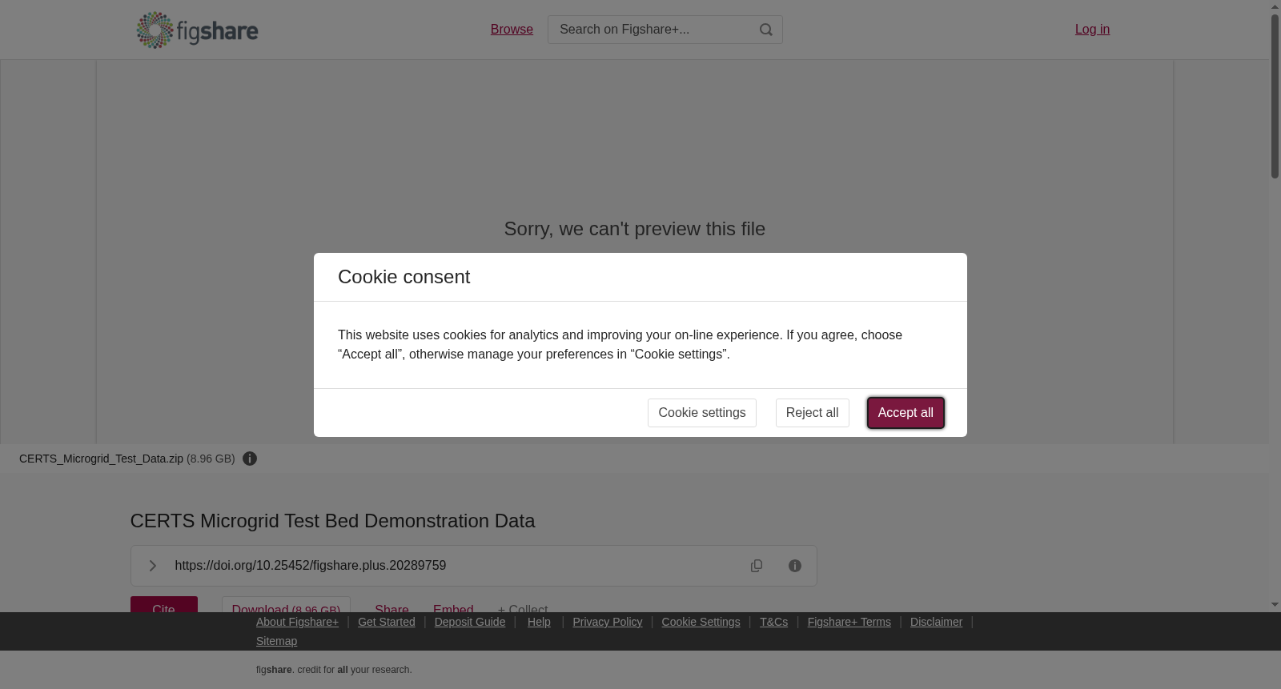Image resolution: width=1281 pixels, height=689 pixels.
Task: Open the Deposit Guide footer link
Action: 470,622
